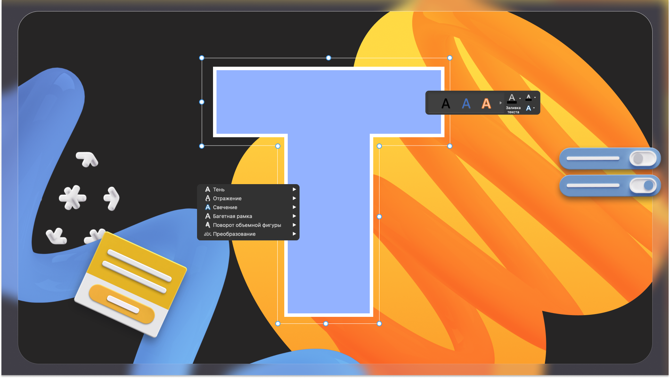The image size is (670, 378).
Task: Click the yellow card's orange button
Action: click(122, 304)
